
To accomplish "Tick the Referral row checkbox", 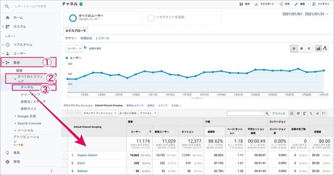I will point(65,171).
